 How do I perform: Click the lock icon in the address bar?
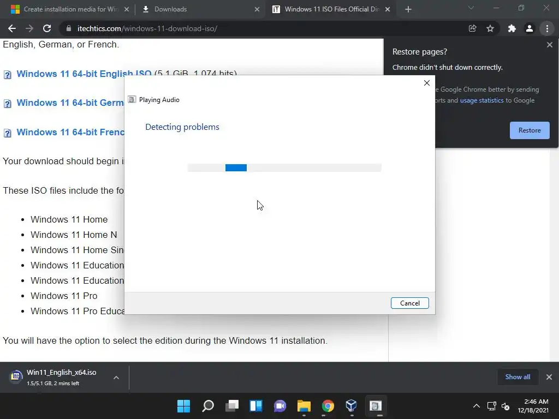tap(69, 28)
